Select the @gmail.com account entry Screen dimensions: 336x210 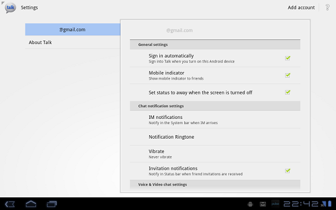click(72, 30)
